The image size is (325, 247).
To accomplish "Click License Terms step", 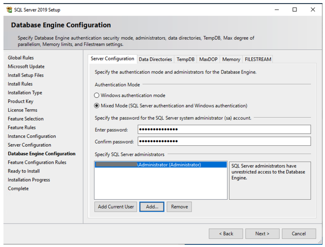I will pyautogui.click(x=23, y=110).
